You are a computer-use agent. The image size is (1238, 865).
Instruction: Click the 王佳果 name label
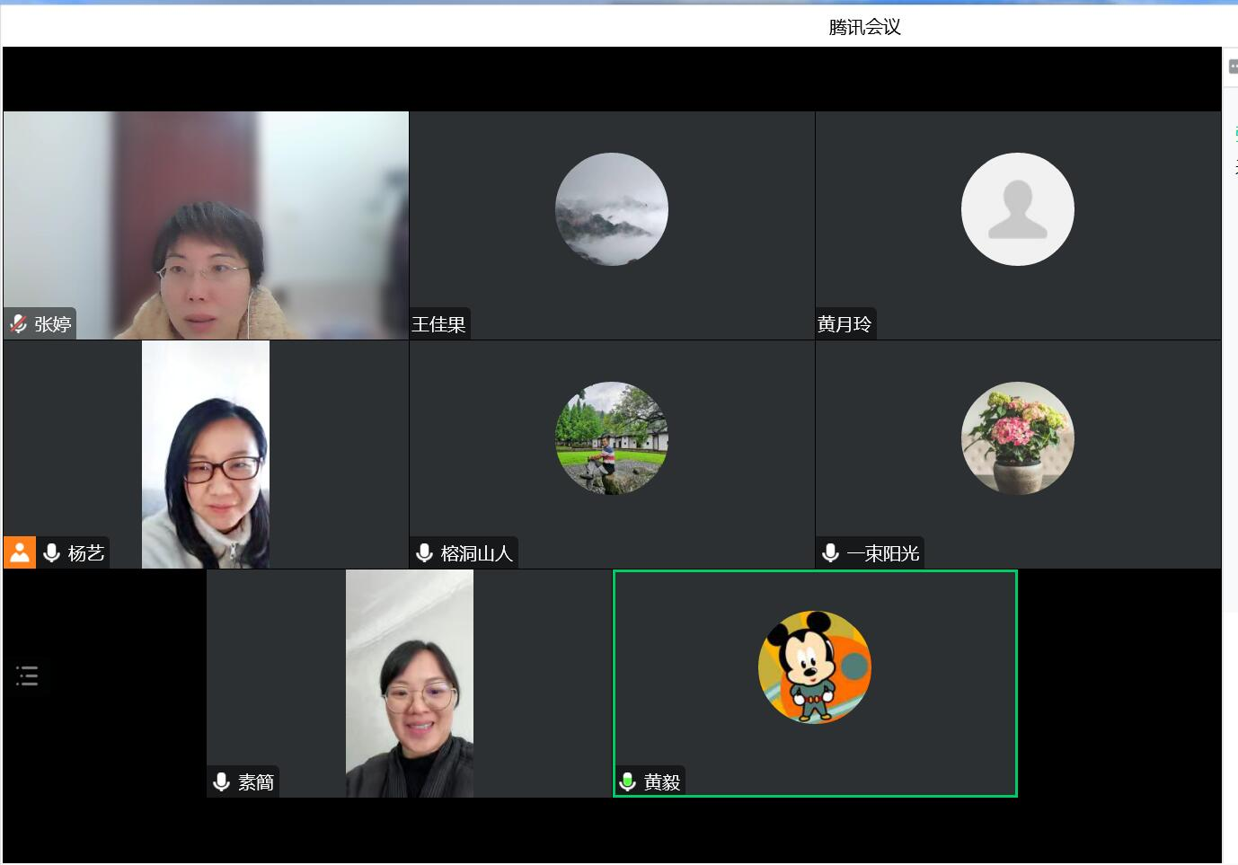pos(438,324)
